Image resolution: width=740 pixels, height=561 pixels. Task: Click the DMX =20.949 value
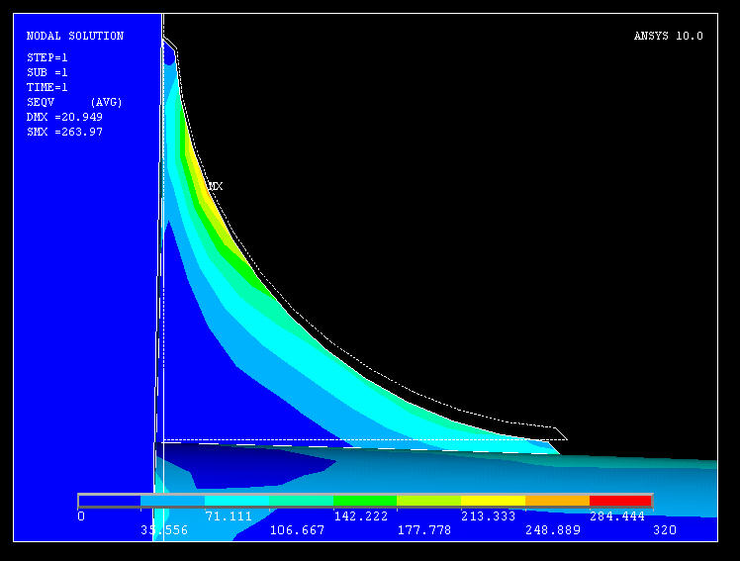64,117
